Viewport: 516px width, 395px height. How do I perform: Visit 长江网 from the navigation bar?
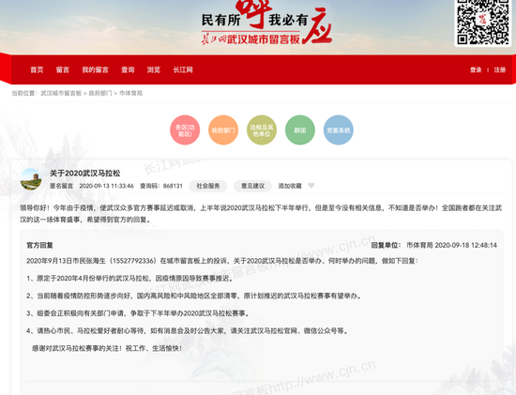183,69
